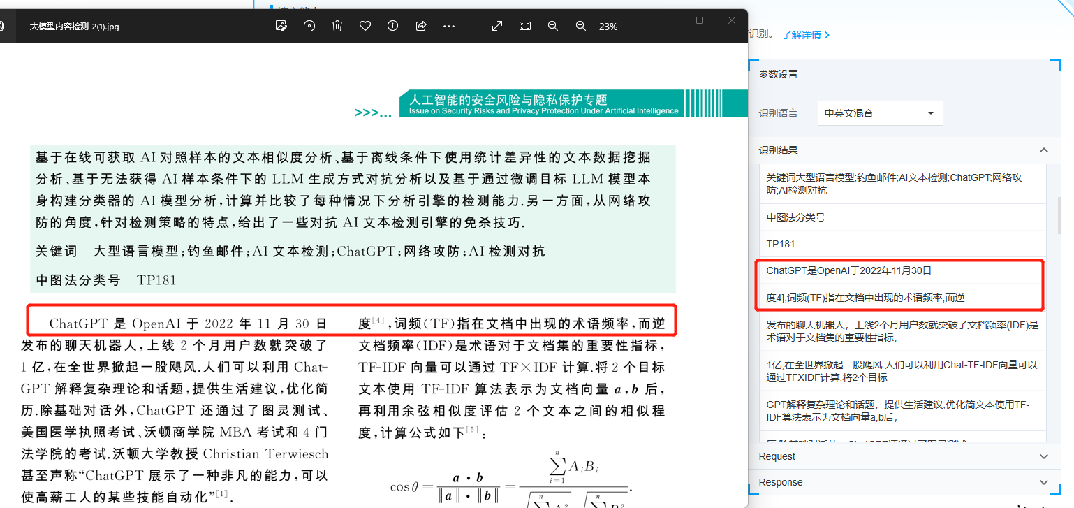Zoom out with the minus magnifier
The height and width of the screenshot is (508, 1074).
click(553, 26)
